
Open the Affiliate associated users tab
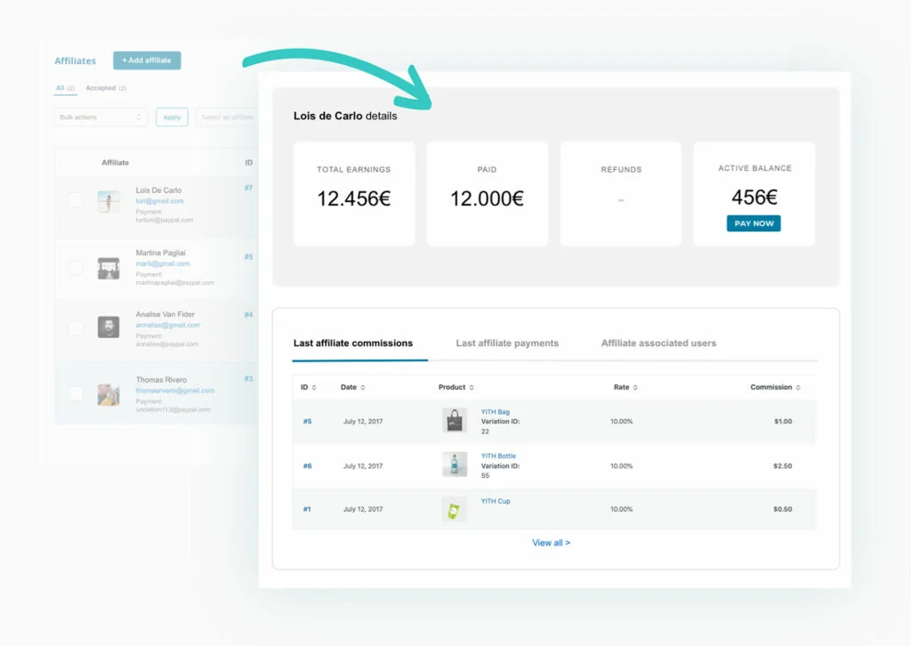tap(658, 343)
